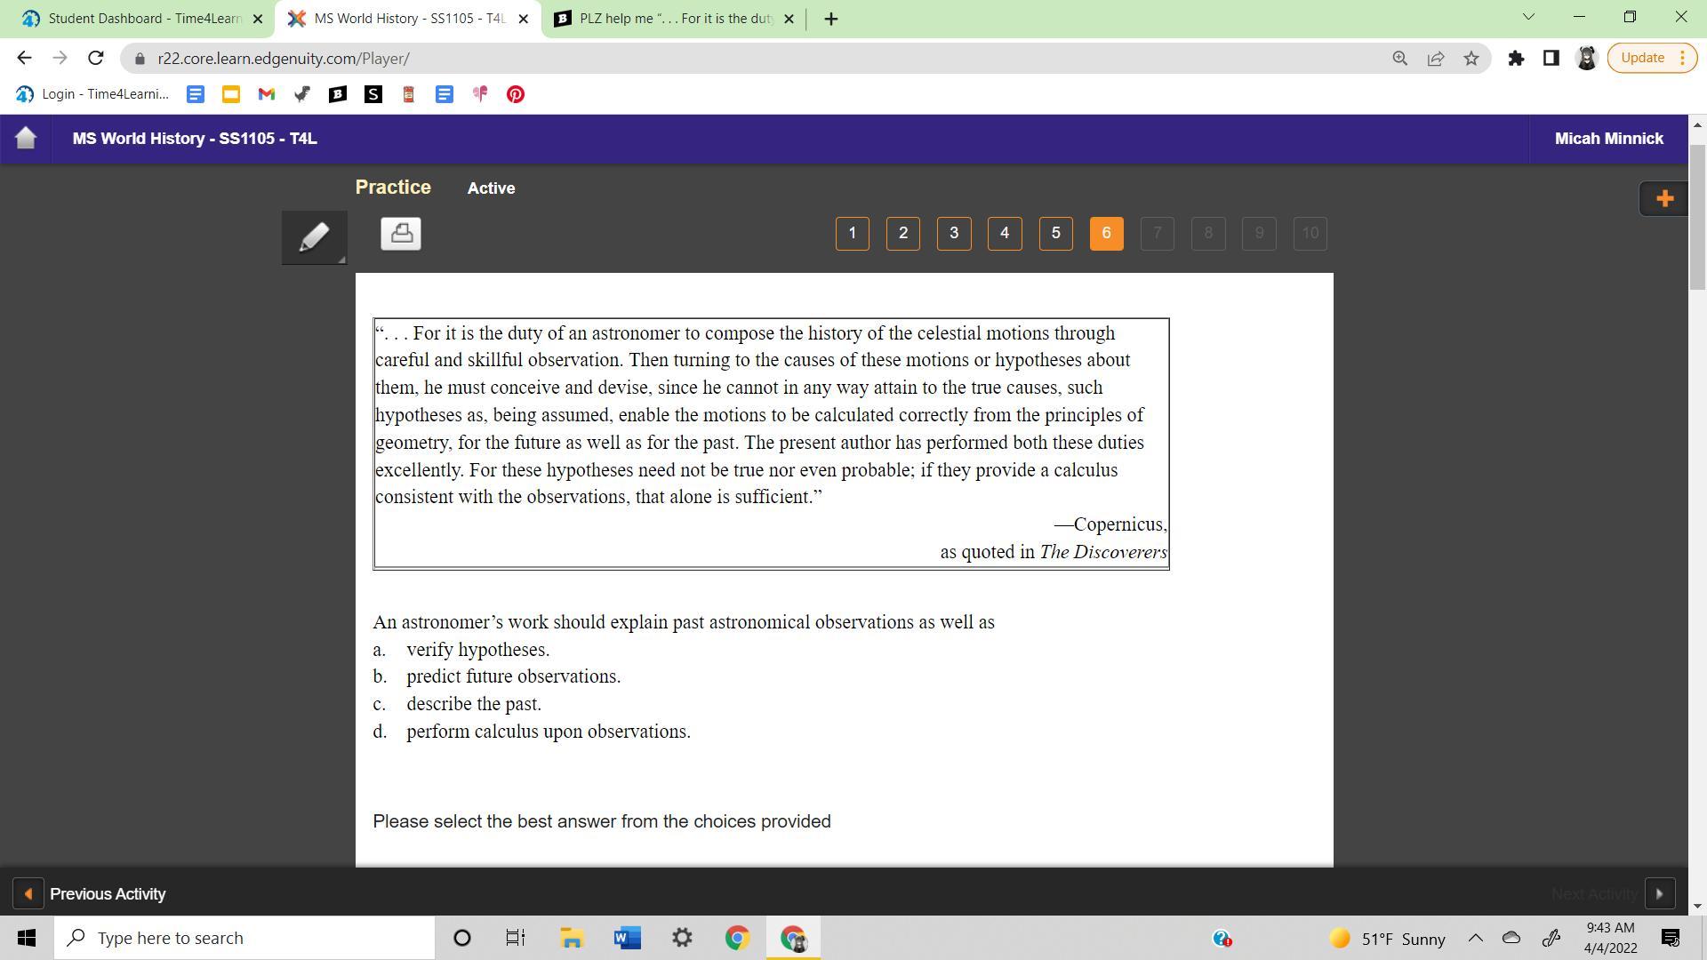Go to question 5
The image size is (1707, 960).
coord(1055,234)
